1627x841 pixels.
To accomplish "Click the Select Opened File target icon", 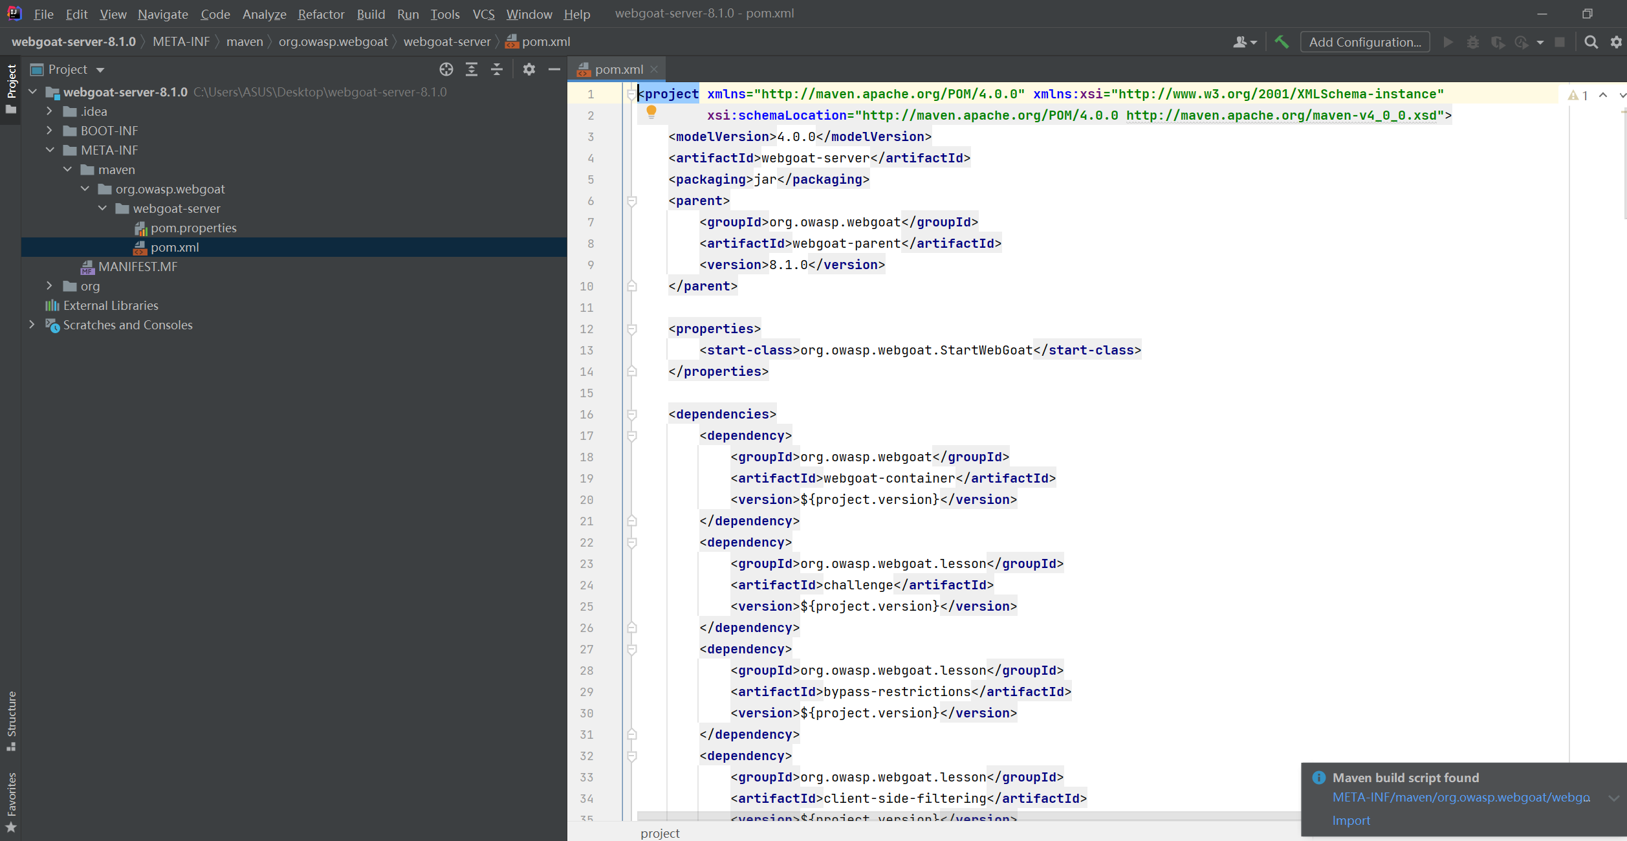I will tap(446, 69).
